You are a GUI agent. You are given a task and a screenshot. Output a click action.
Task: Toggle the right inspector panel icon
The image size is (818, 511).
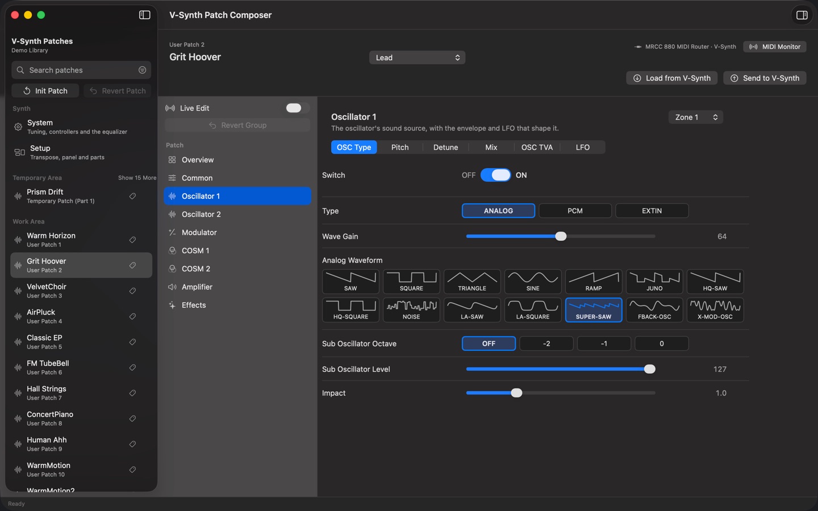pos(802,15)
